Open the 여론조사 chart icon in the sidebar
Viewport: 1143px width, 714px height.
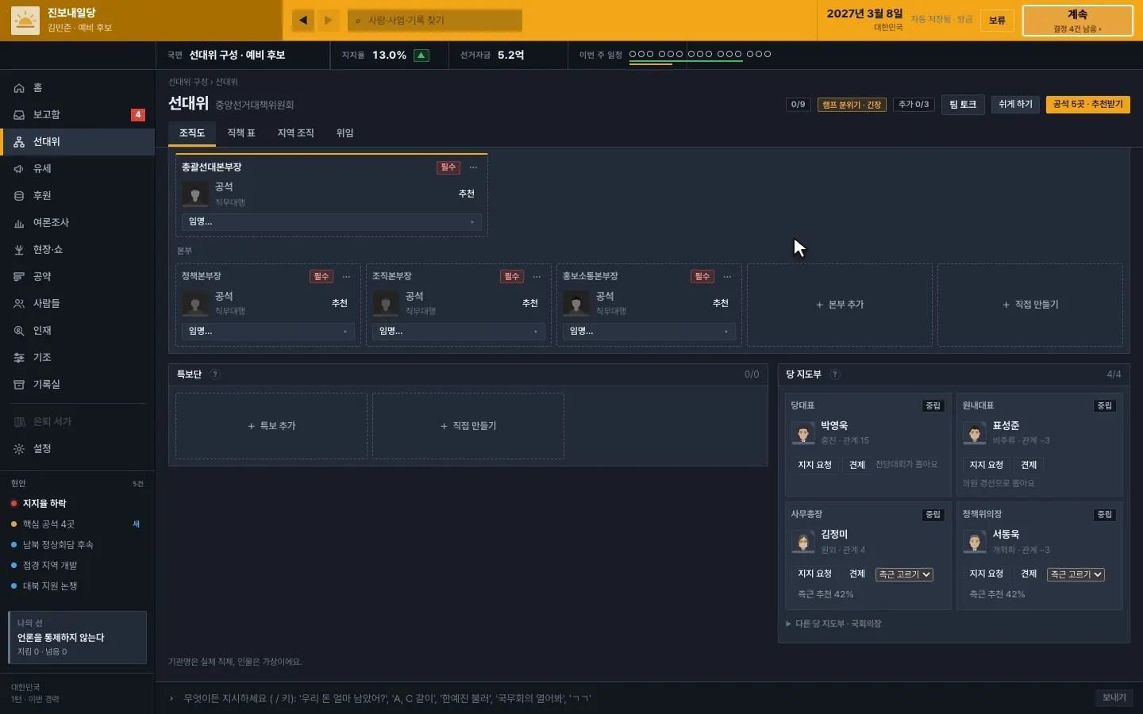[x=19, y=223]
